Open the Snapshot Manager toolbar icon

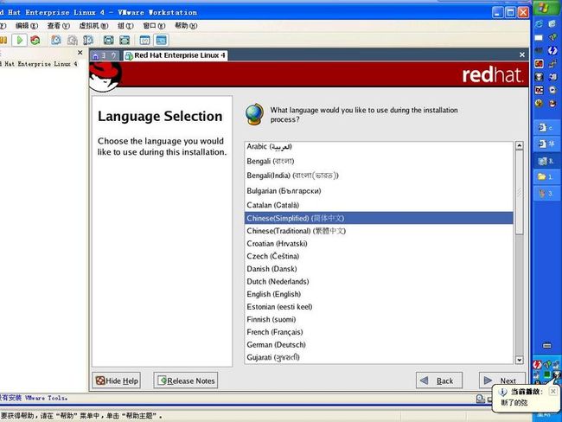88,40
